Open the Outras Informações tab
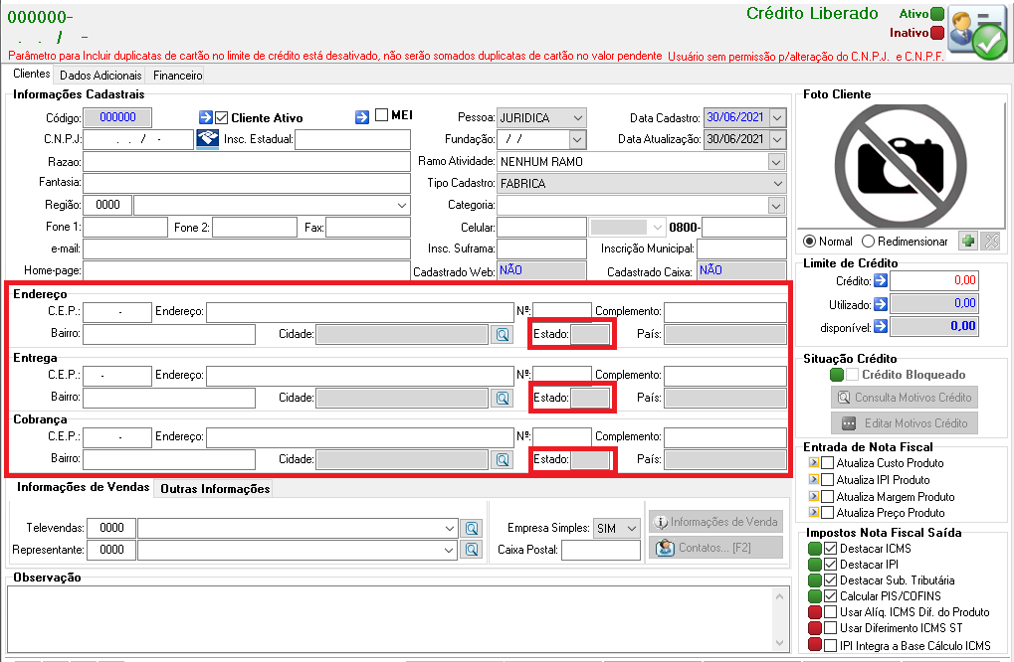This screenshot has height=662, width=1014. 215,489
